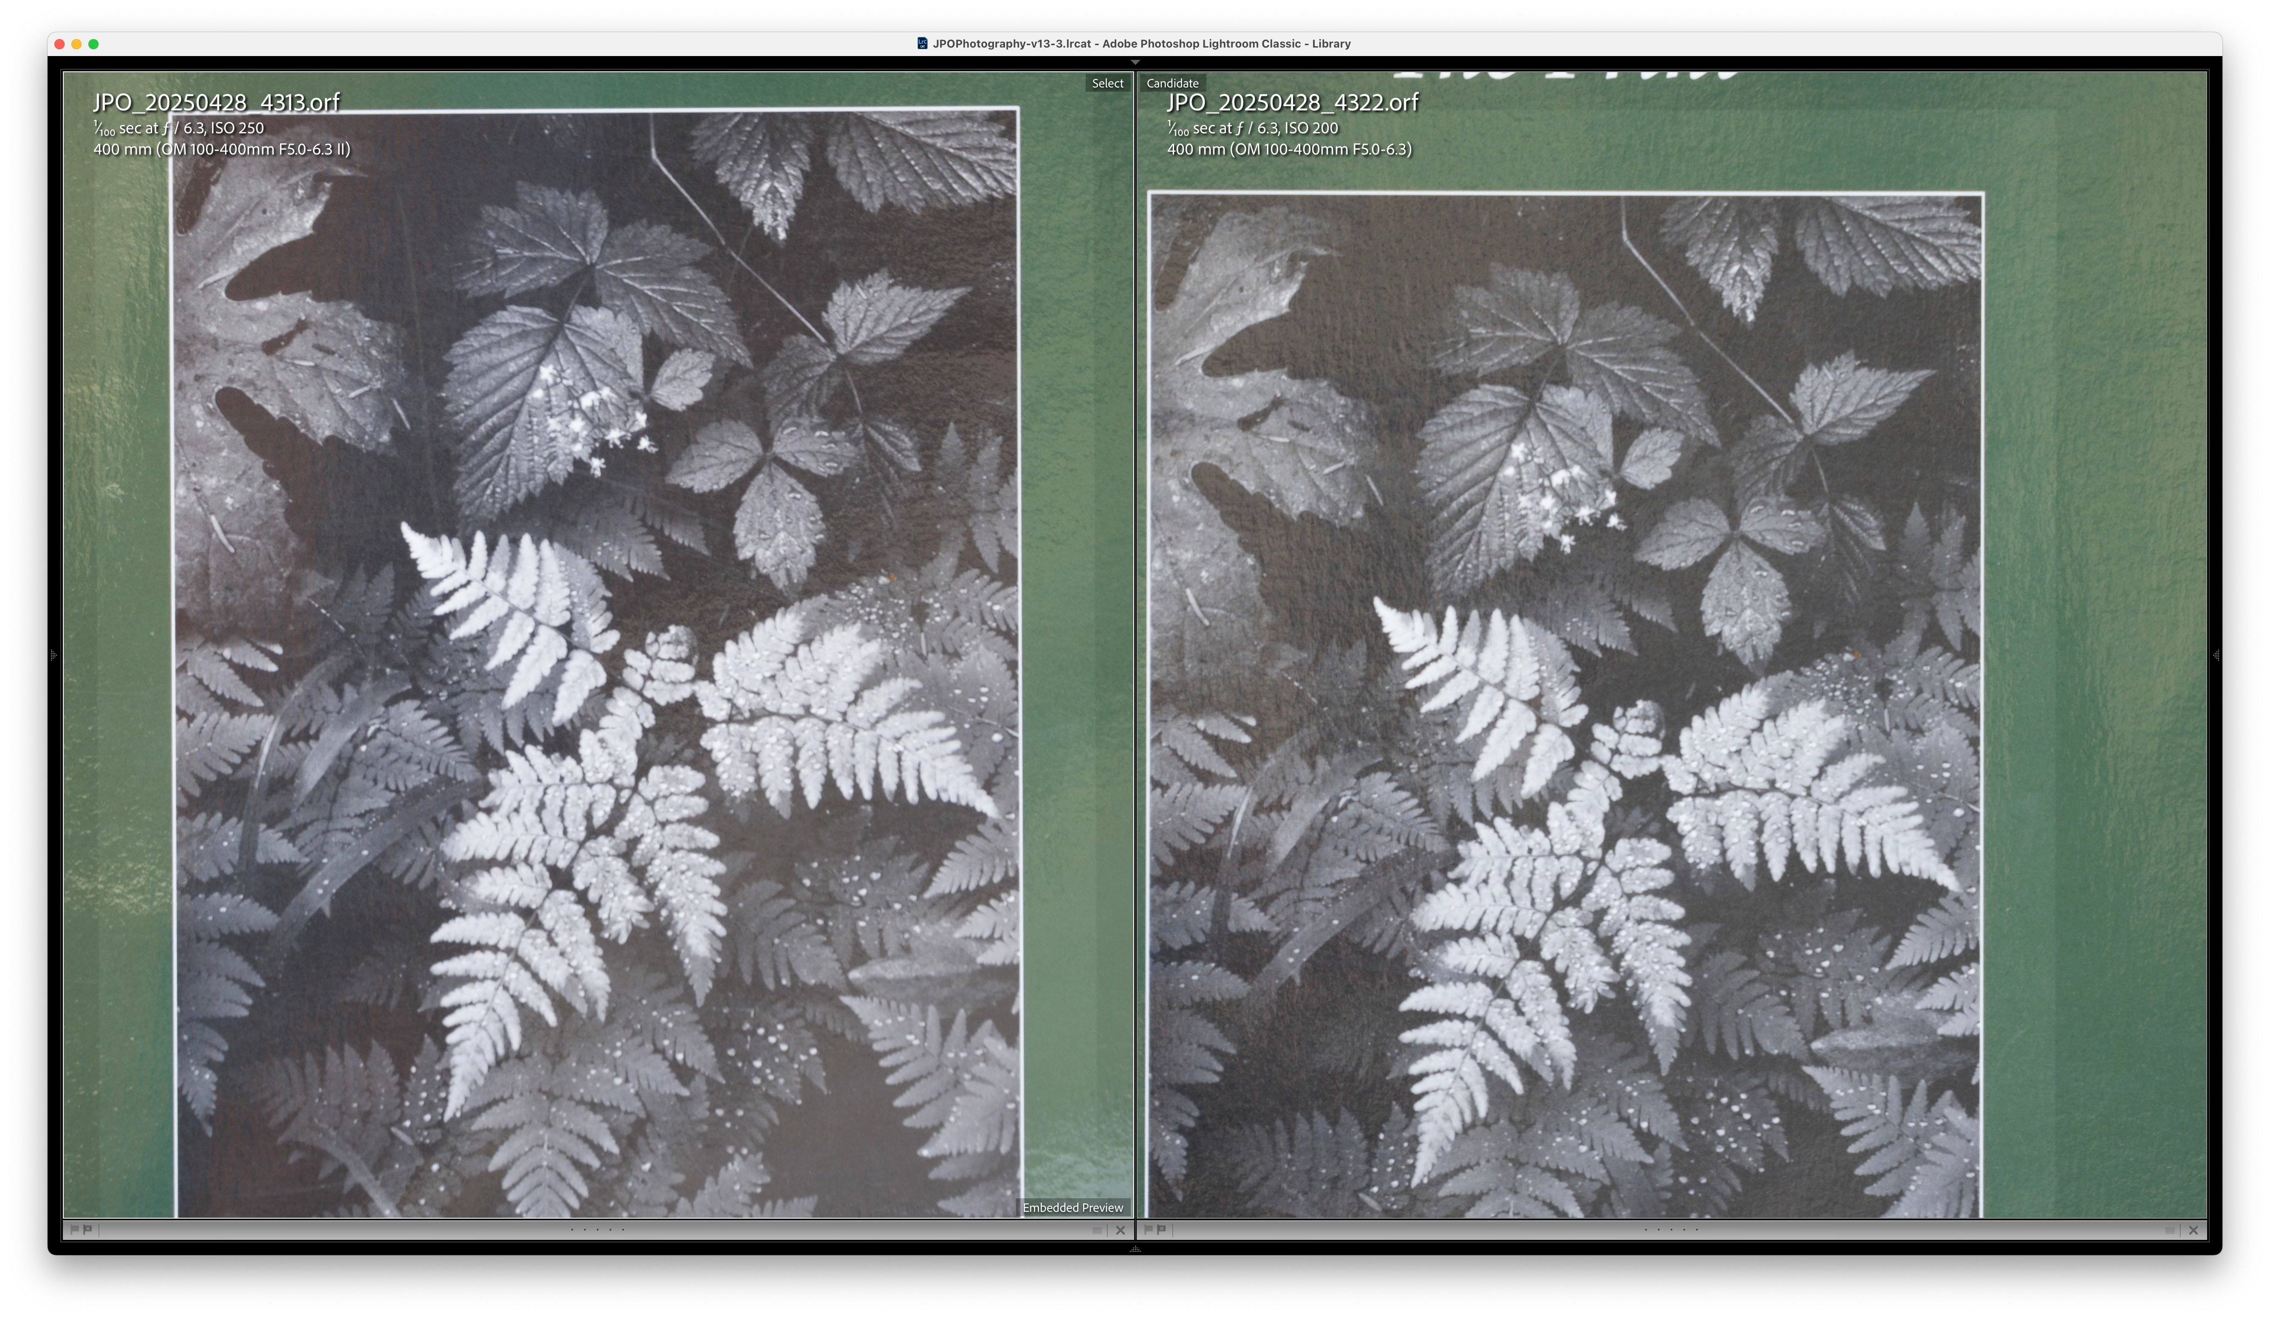Flag the Candidate photo 4322 as picked
2270x1318 pixels.
coord(1149,1230)
